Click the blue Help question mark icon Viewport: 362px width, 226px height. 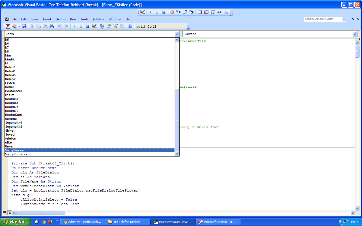coord(130,26)
